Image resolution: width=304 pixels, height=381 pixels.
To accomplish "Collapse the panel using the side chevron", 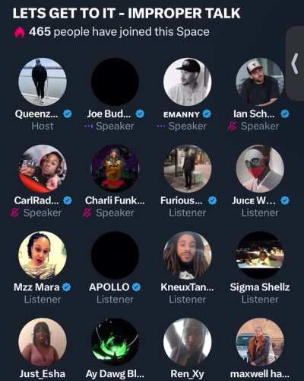I will pyautogui.click(x=295, y=63).
